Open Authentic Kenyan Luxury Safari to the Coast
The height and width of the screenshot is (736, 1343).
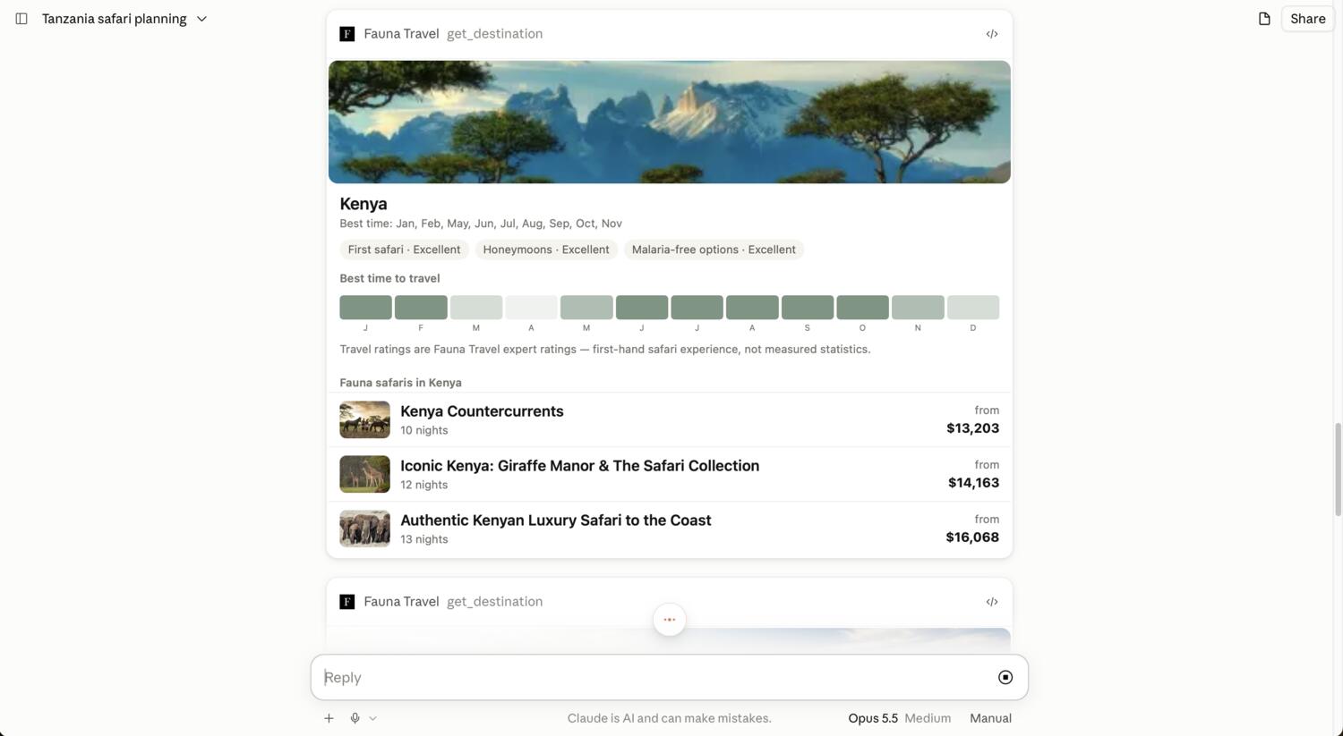pyautogui.click(x=670, y=529)
